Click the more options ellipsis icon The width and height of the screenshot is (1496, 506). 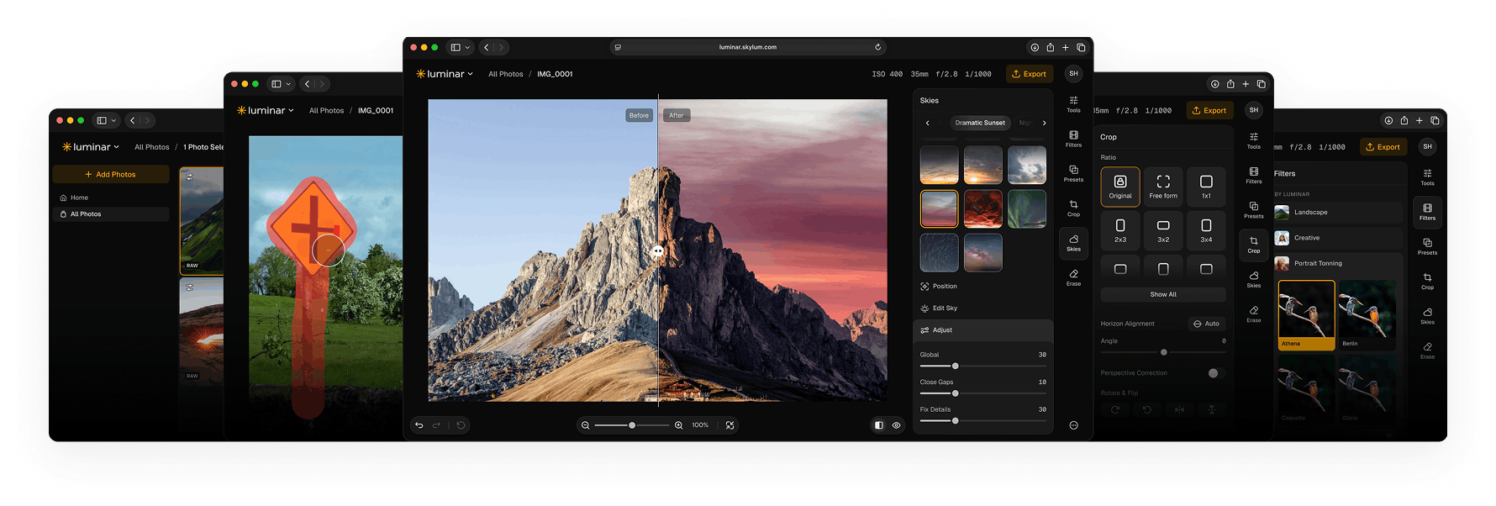point(1073,425)
